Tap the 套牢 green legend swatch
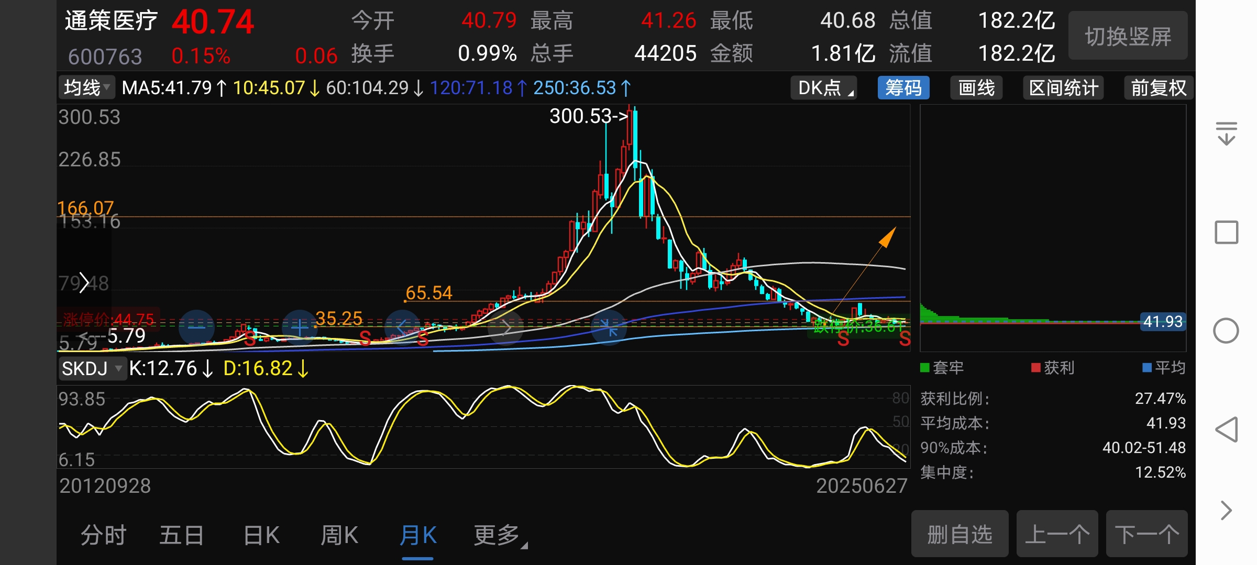This screenshot has width=1257, height=565. click(925, 368)
